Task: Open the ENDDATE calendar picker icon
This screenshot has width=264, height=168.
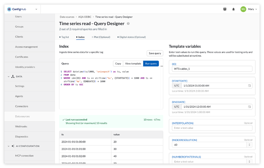Action: 249,107
